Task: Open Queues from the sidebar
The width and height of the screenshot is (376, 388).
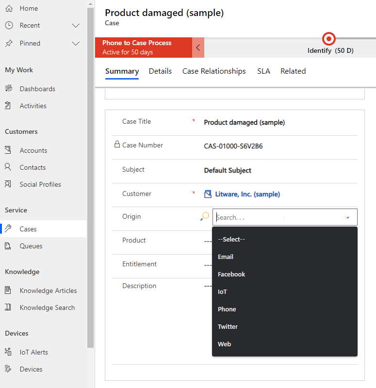Action: tap(31, 246)
